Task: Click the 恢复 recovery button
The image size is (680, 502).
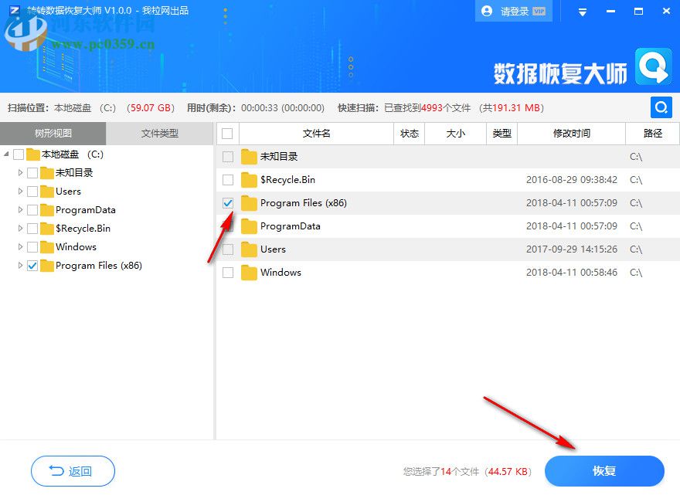Action: coord(604,471)
